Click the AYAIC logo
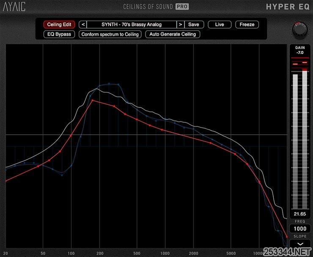Screen dimensions: 313x257 [14, 7]
